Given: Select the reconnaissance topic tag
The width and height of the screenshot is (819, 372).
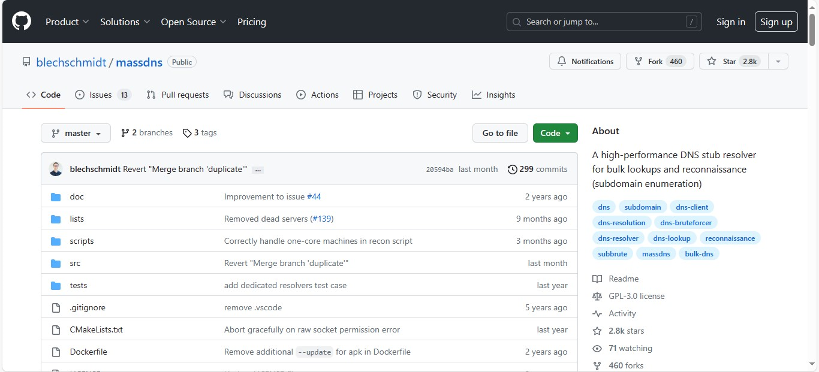Looking at the screenshot, I should coord(730,238).
